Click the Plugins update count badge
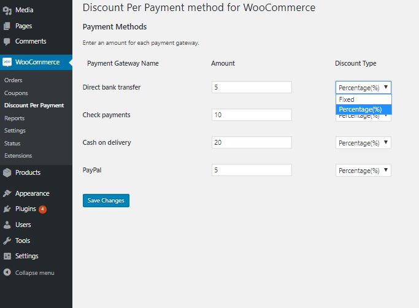The height and width of the screenshot is (308, 419). 42,209
